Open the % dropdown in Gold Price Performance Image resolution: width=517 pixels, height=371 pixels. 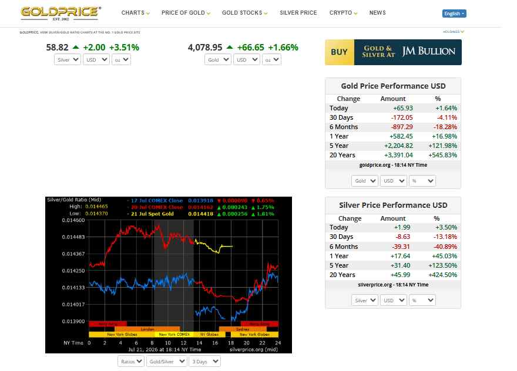pyautogui.click(x=422, y=181)
